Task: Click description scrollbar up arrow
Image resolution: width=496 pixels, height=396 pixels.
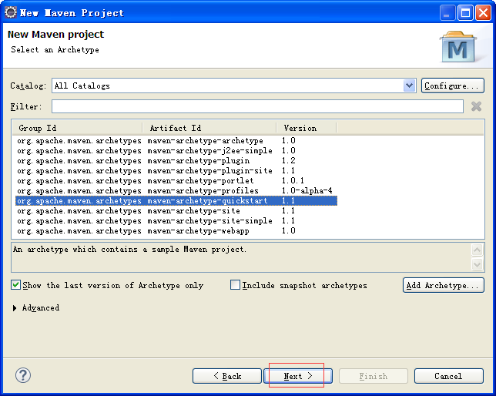Action: pyautogui.click(x=477, y=250)
